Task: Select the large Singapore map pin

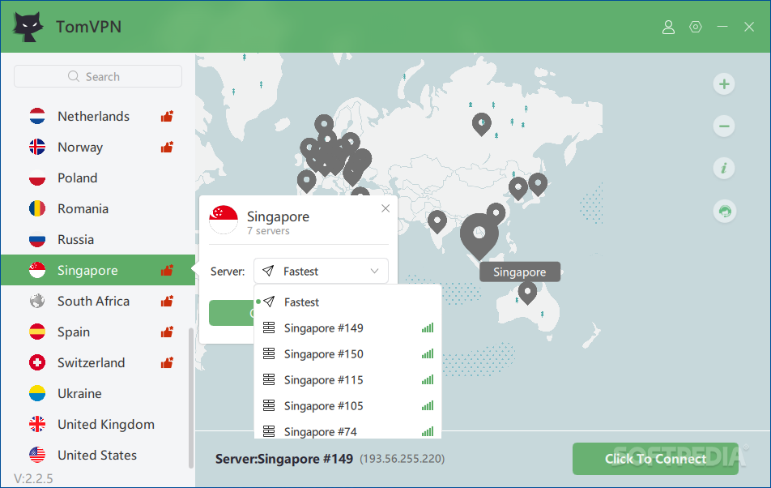Action: [x=479, y=235]
